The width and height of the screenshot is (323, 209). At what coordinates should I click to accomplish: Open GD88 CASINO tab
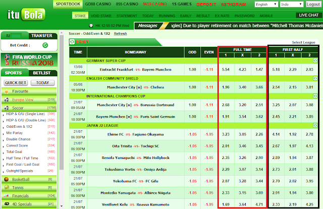pos(98,4)
